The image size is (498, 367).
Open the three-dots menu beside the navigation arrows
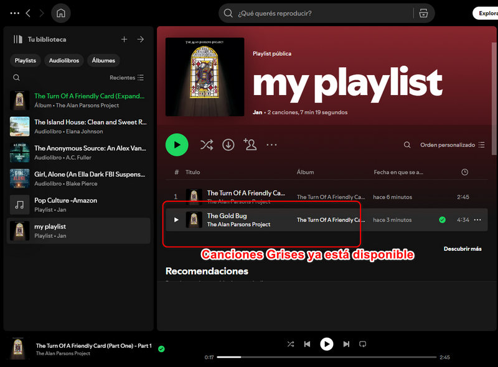tap(14, 13)
